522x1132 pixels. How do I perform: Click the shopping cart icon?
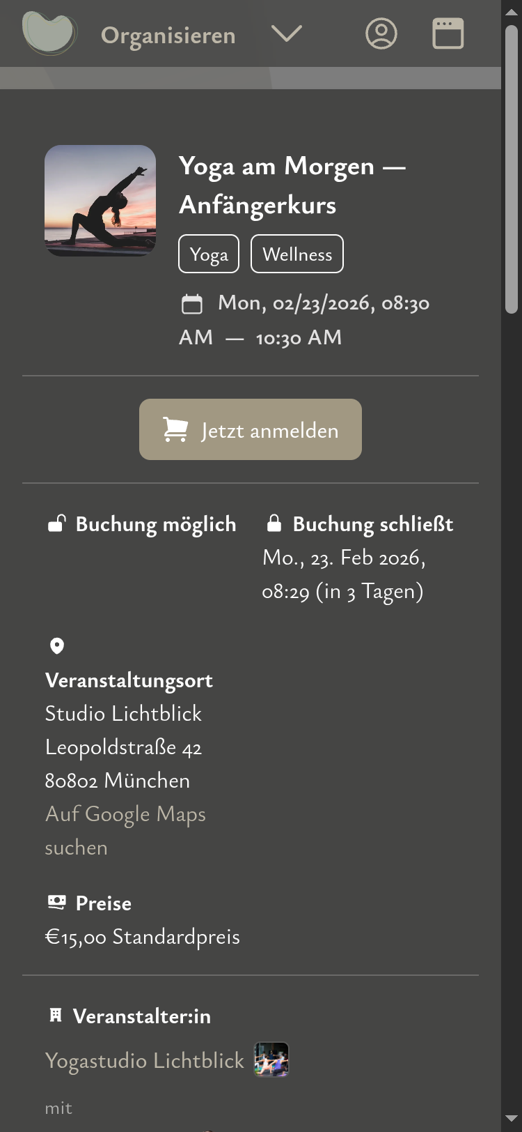pyautogui.click(x=175, y=429)
